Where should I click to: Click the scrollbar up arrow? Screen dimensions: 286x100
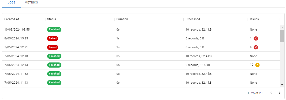click(x=282, y=28)
